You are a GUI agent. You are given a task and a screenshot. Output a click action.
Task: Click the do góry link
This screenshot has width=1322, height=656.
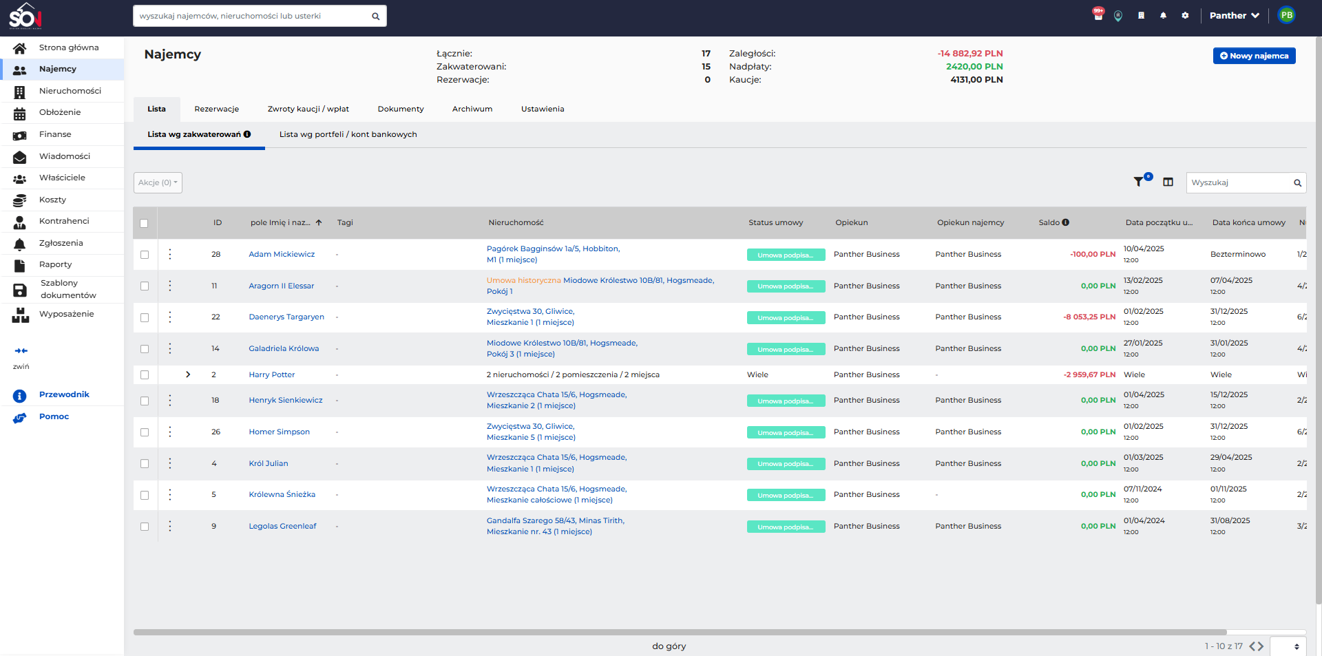pos(669,646)
